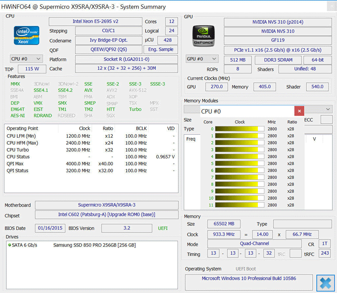Click the Core 5 clock bar
The width and height of the screenshot is (337, 293).
click(239, 164)
